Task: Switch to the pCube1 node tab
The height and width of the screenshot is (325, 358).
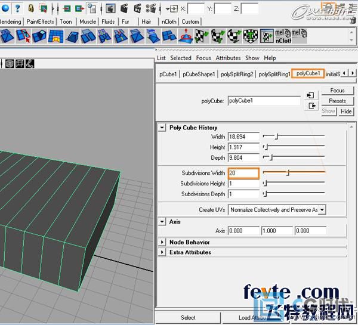Action: point(168,74)
